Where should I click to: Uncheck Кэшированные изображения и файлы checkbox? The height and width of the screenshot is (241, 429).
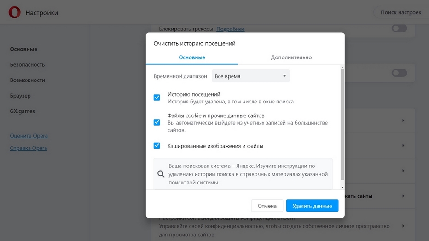click(x=157, y=146)
